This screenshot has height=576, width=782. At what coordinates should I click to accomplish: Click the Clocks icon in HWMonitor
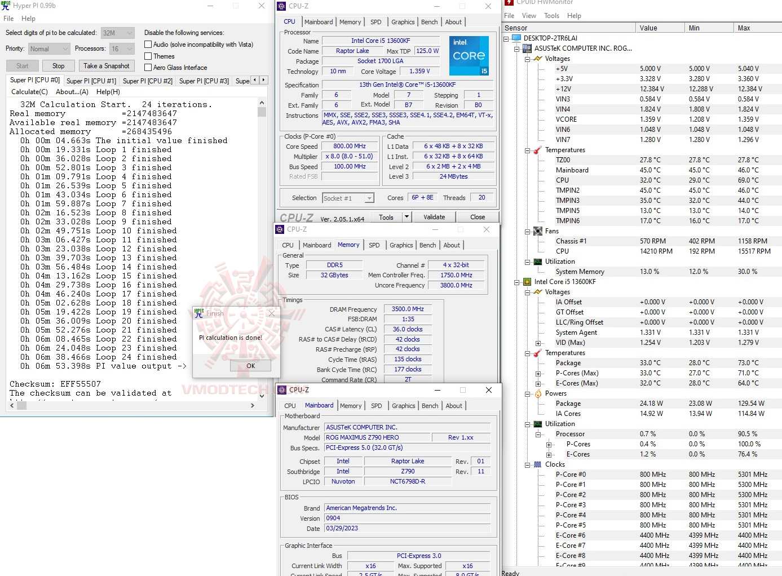coord(537,464)
